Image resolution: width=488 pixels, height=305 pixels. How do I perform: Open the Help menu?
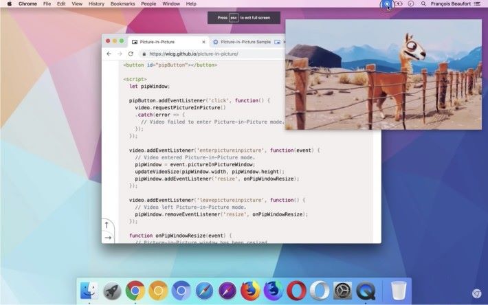click(x=191, y=3)
